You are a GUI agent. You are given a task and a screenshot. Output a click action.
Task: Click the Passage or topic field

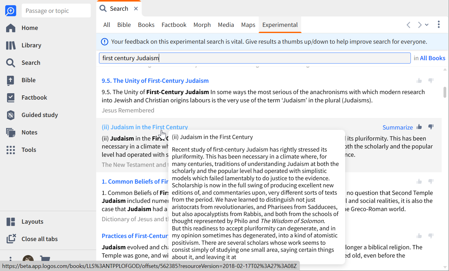coord(56,11)
